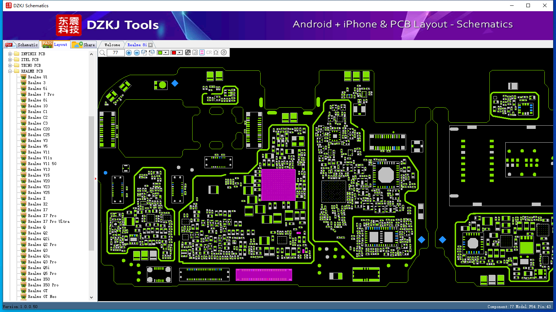Select the magenta connector at the board bottom

(x=264, y=275)
